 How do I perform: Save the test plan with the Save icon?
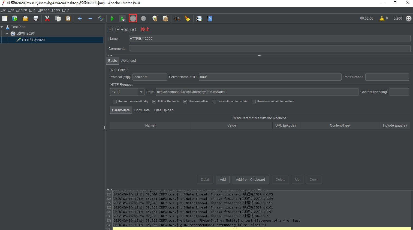coord(36,19)
